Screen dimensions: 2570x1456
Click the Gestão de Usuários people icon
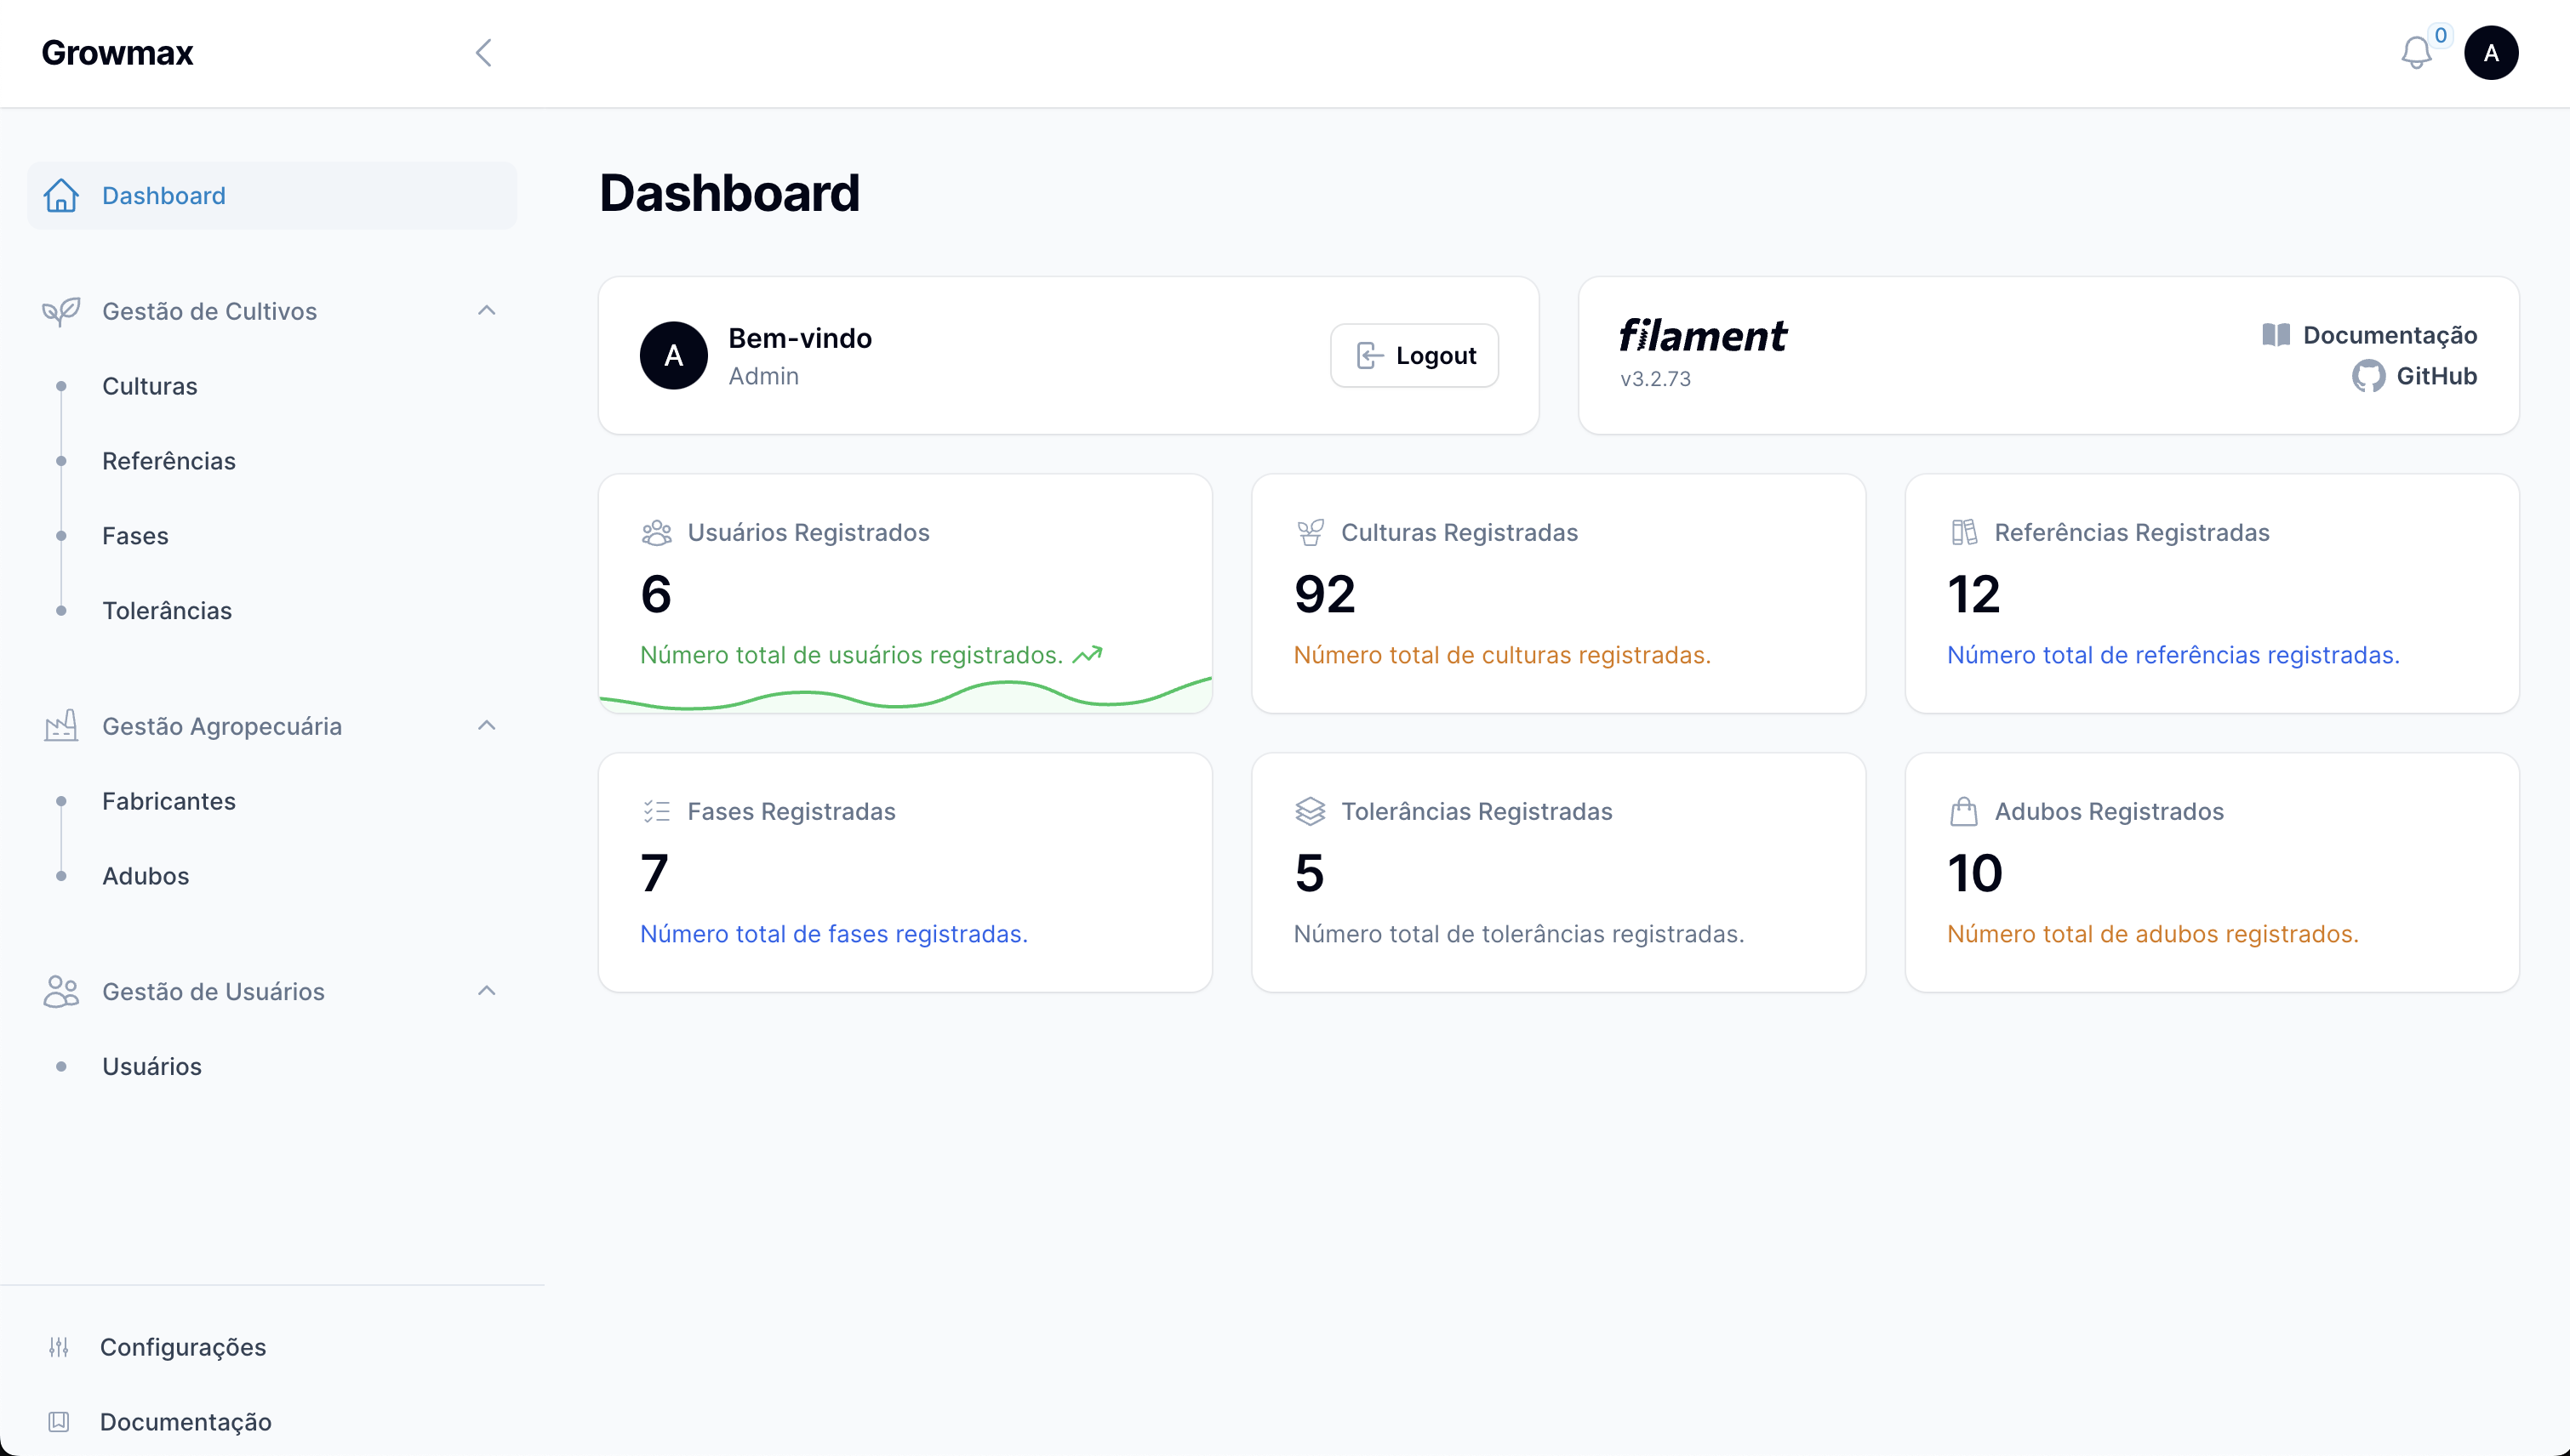61,991
